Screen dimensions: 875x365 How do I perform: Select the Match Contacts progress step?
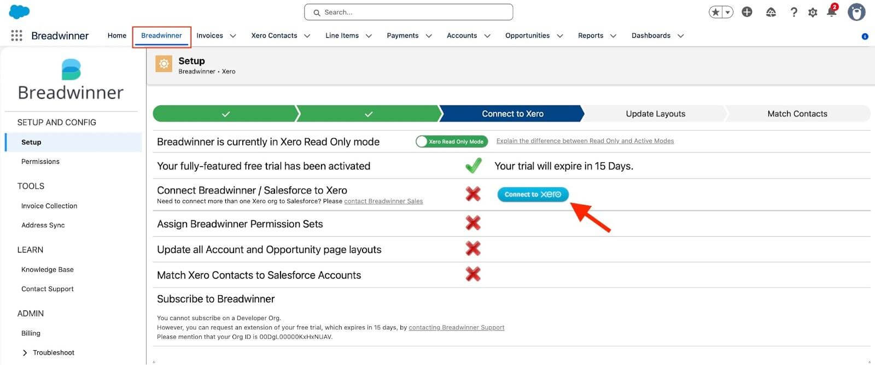tap(797, 114)
